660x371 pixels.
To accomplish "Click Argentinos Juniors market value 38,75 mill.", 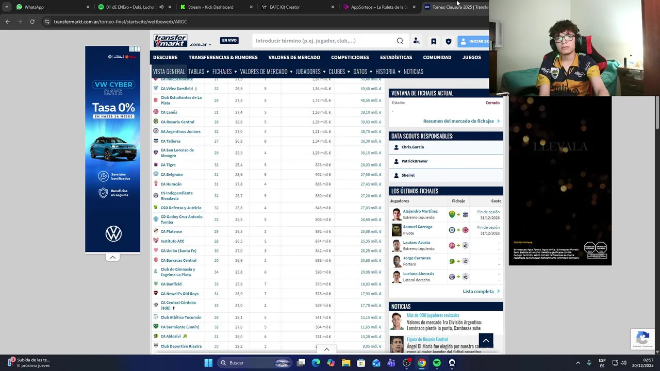I will 371,131.
